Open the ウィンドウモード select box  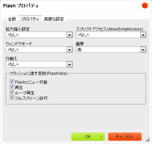pyautogui.click(x=39, y=50)
